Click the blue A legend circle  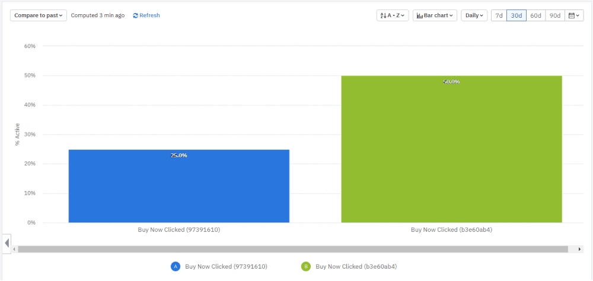pos(176,266)
